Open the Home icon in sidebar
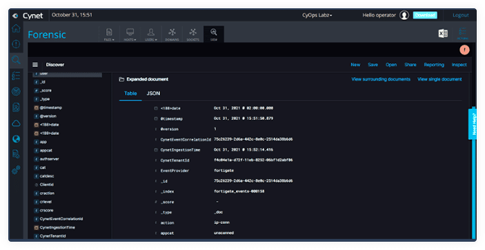Screen dimensions: 485x250 click(16, 28)
